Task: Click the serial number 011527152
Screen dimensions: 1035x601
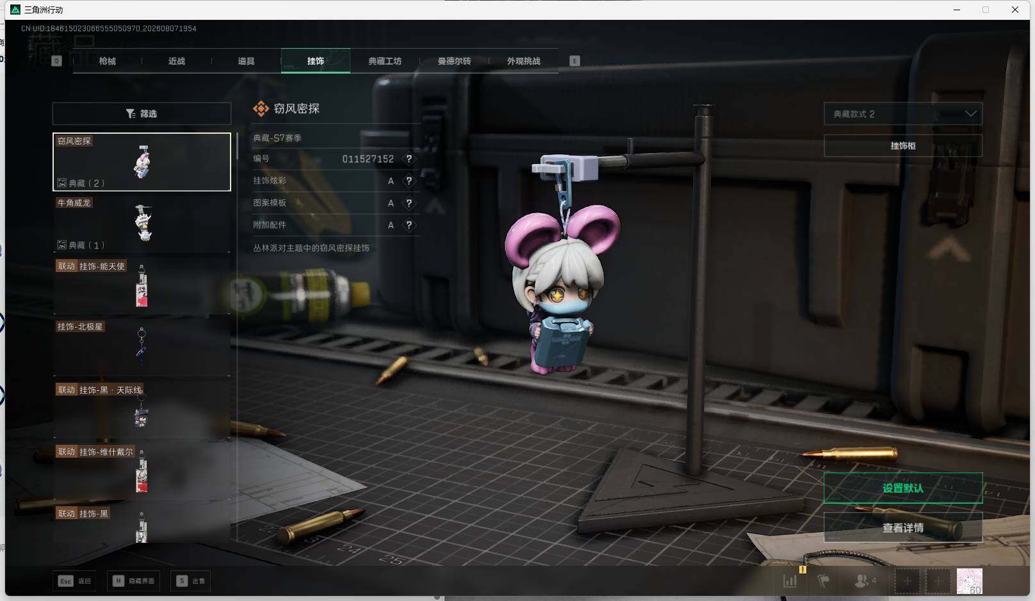Action: [x=368, y=159]
